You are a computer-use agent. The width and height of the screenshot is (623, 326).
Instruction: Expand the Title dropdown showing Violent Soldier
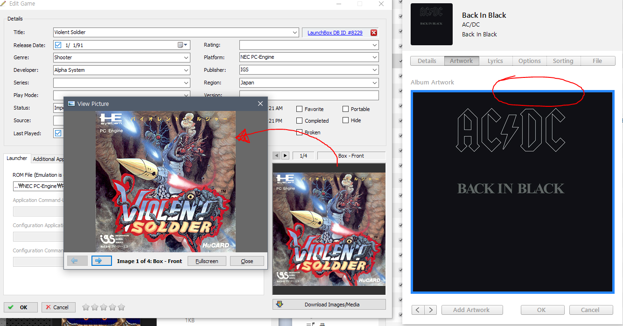click(x=295, y=33)
